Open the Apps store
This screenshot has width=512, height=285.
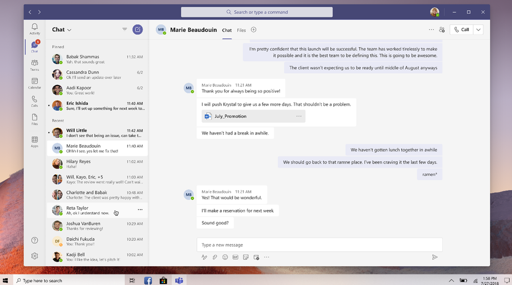point(35,142)
